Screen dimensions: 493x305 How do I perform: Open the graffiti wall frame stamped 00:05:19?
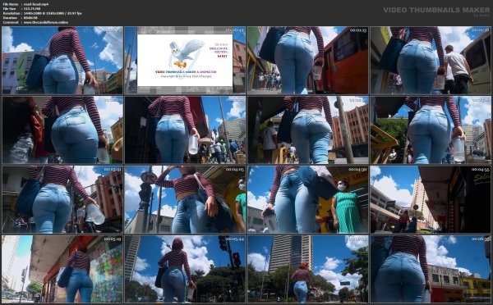[62, 269]
